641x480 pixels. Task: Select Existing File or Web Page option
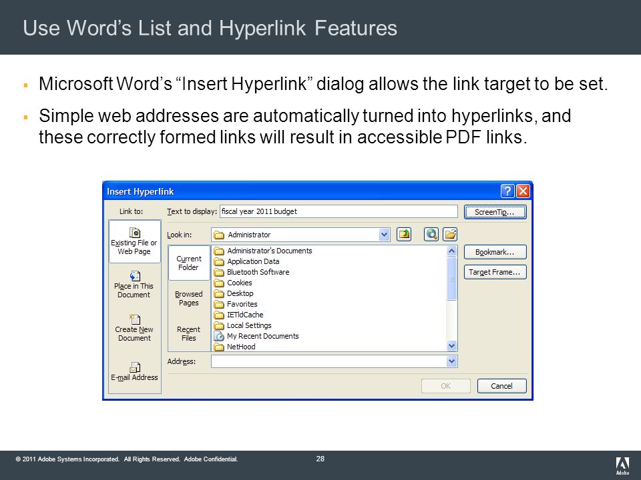pos(134,241)
